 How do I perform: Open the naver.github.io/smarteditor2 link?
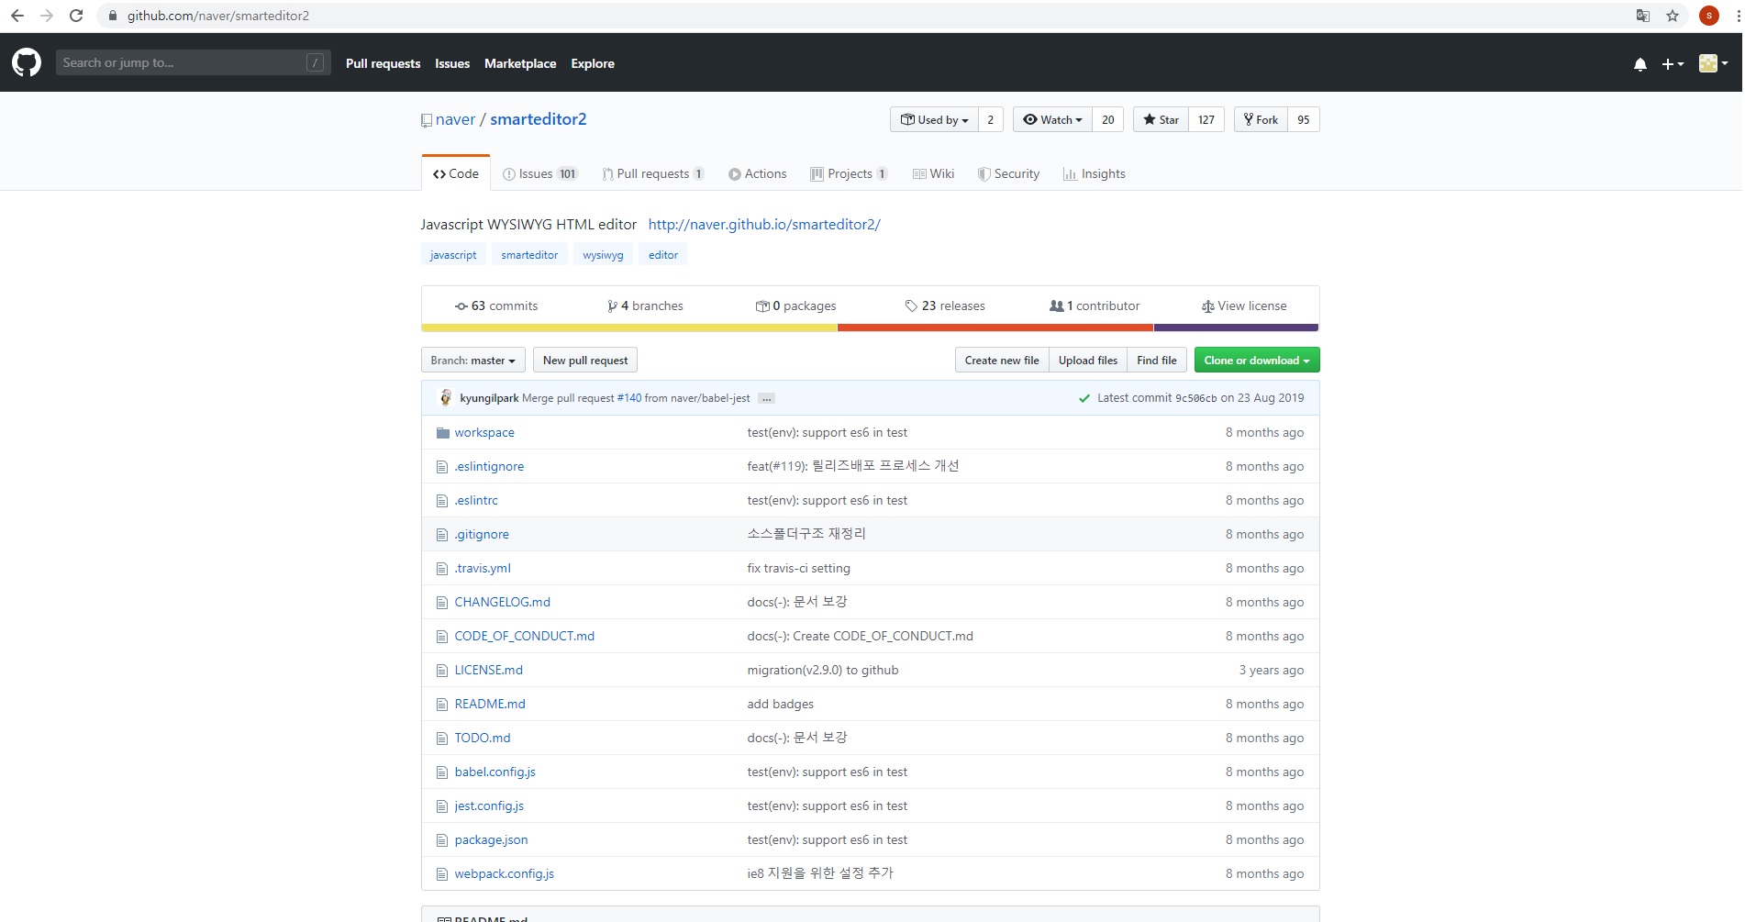764,225
